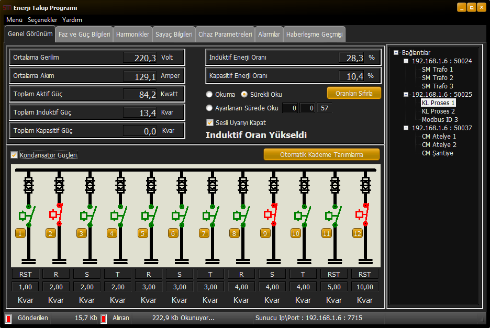The height and width of the screenshot is (328, 490).
Task: Click the app logo in title bar
Action: [7, 8]
